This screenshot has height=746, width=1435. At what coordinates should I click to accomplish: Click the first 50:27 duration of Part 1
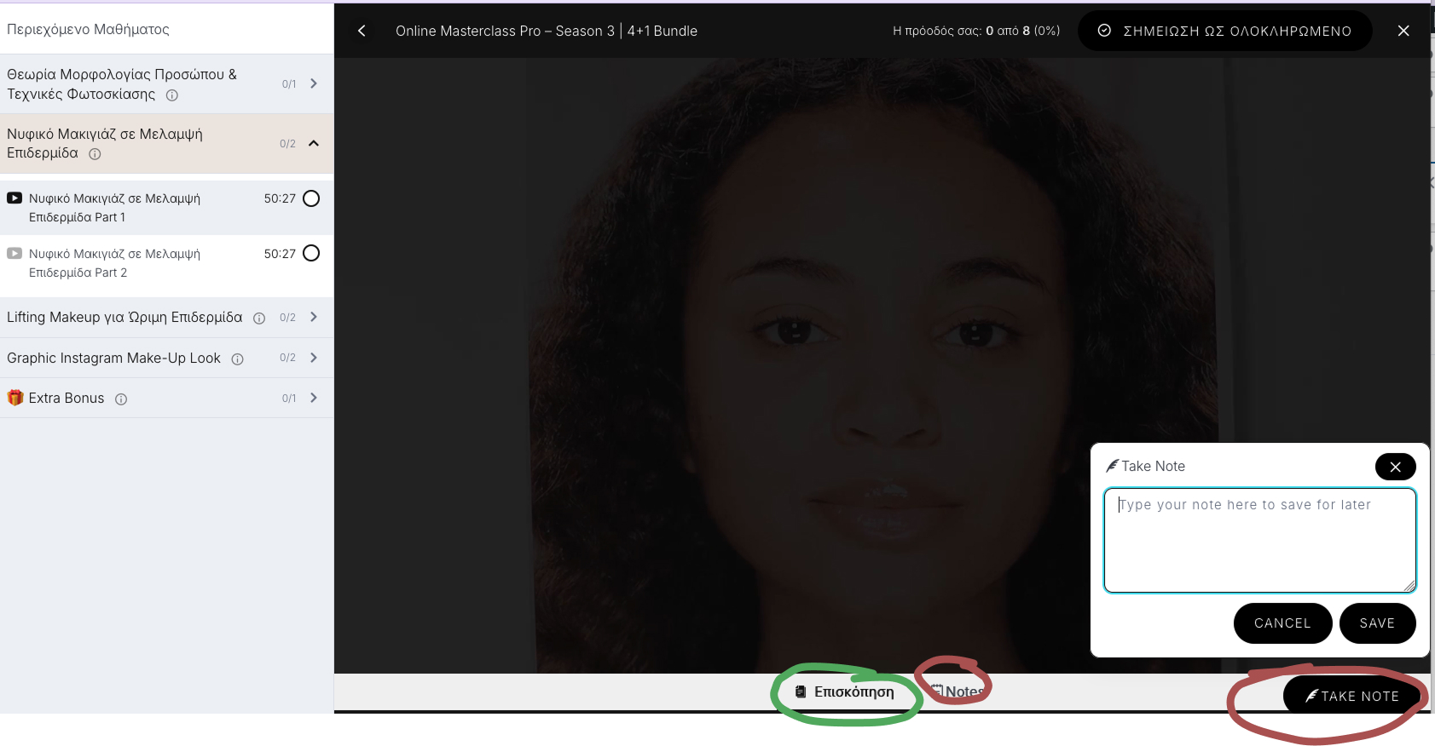click(x=280, y=198)
